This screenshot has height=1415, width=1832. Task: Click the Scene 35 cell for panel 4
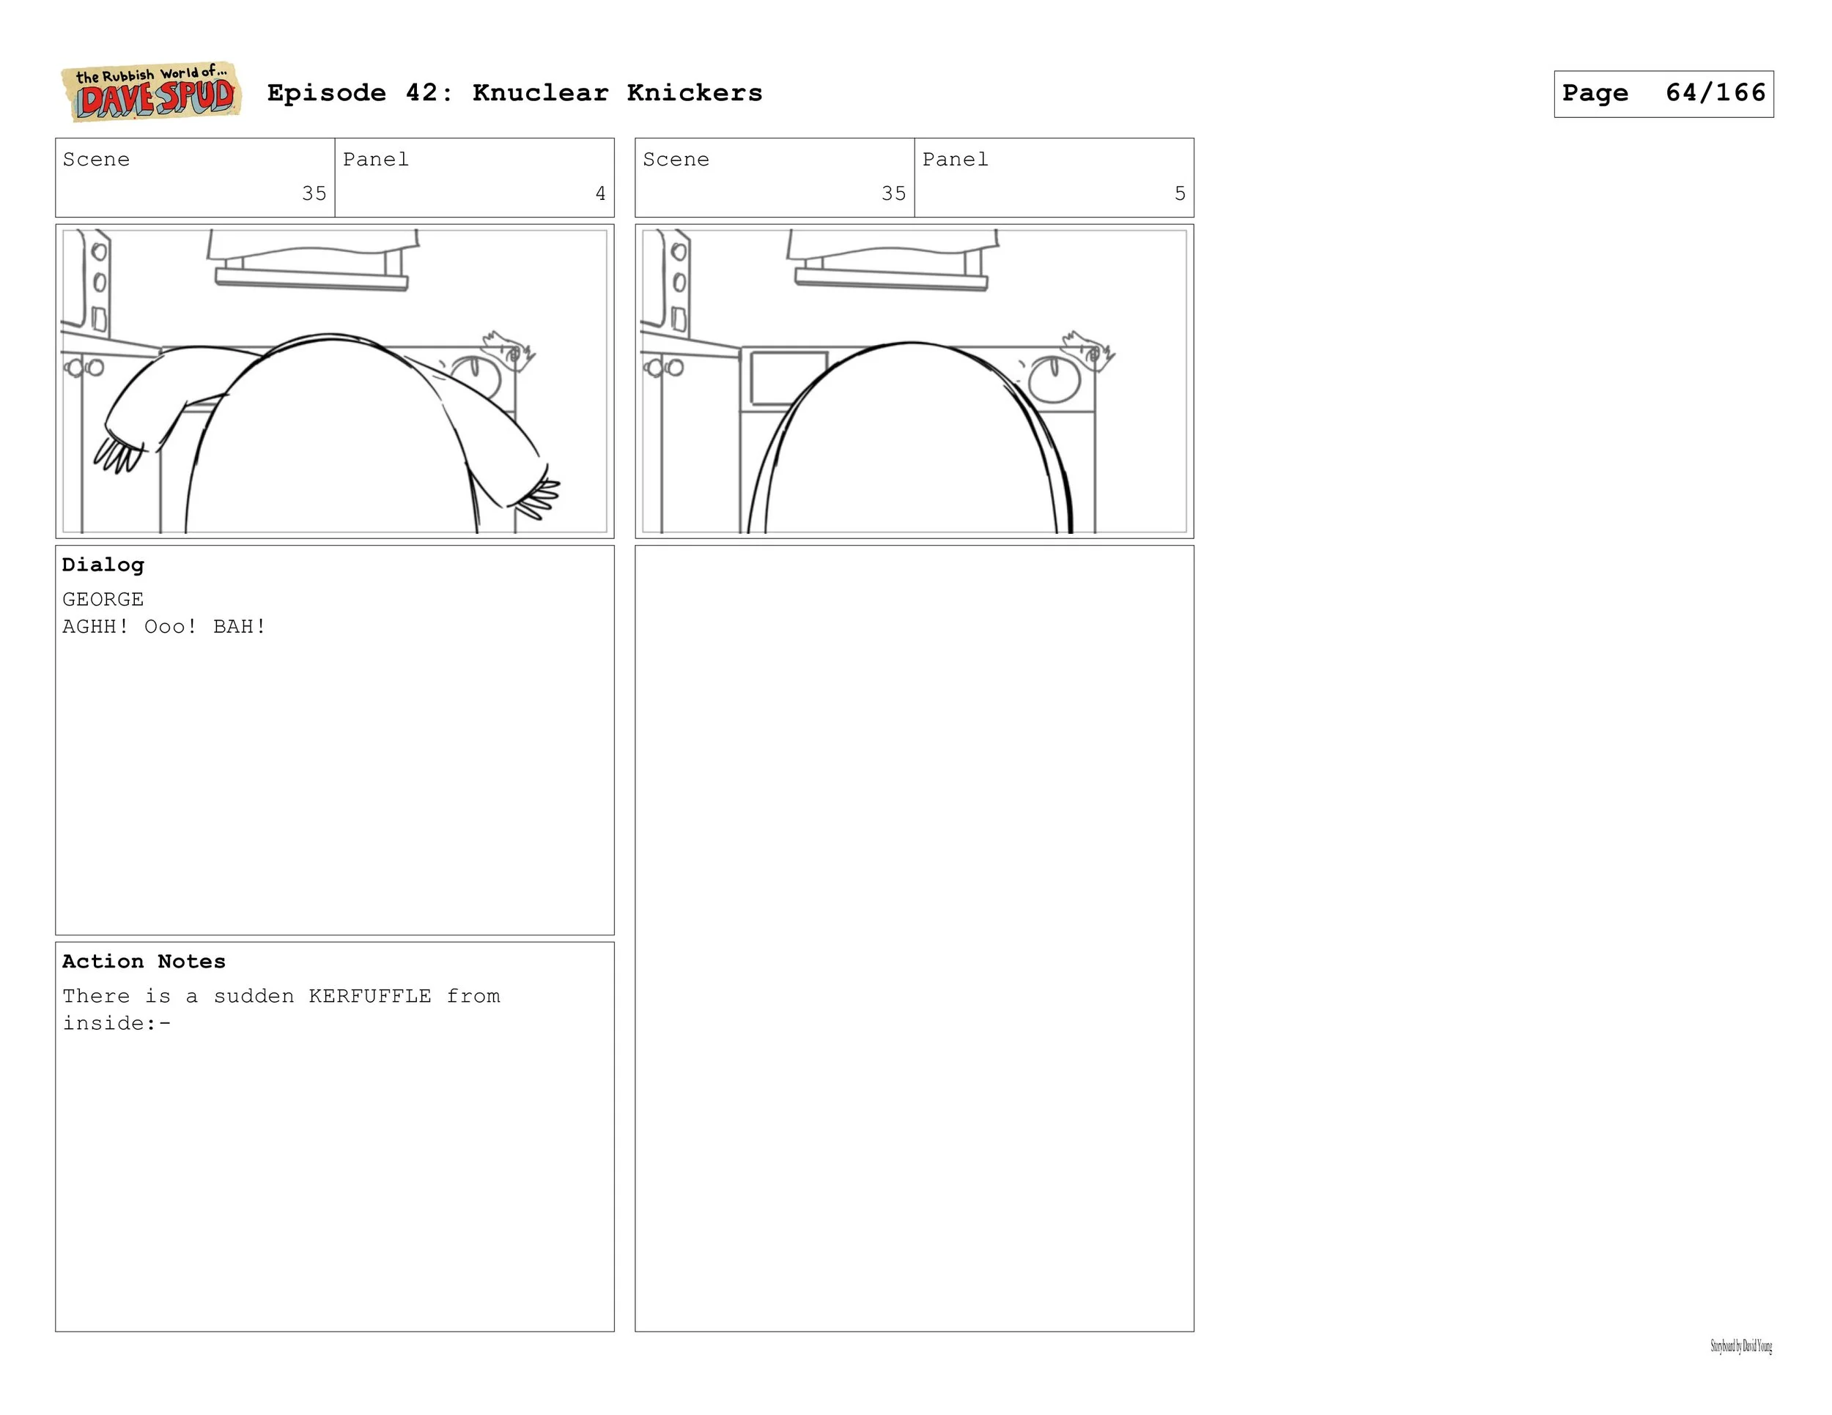coord(195,178)
